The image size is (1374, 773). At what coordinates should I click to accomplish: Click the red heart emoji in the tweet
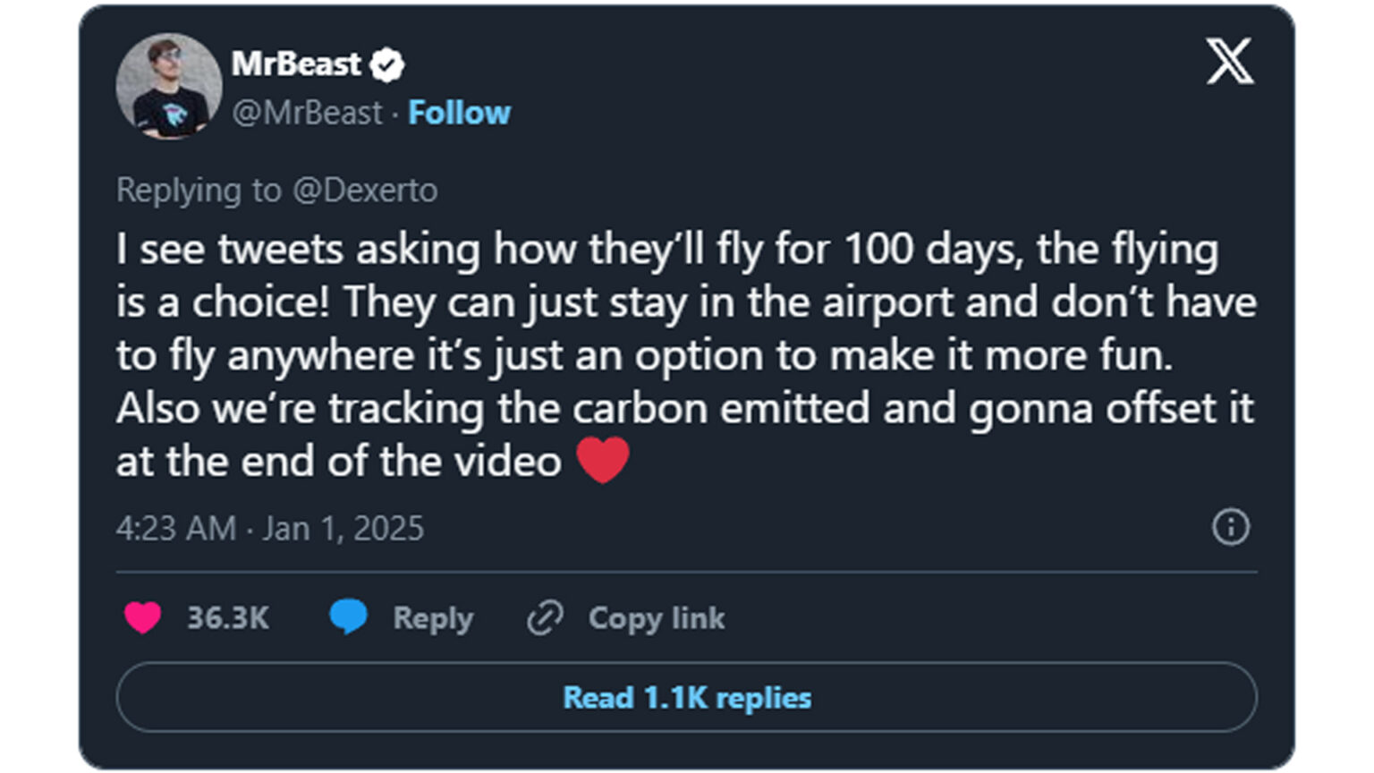click(603, 459)
